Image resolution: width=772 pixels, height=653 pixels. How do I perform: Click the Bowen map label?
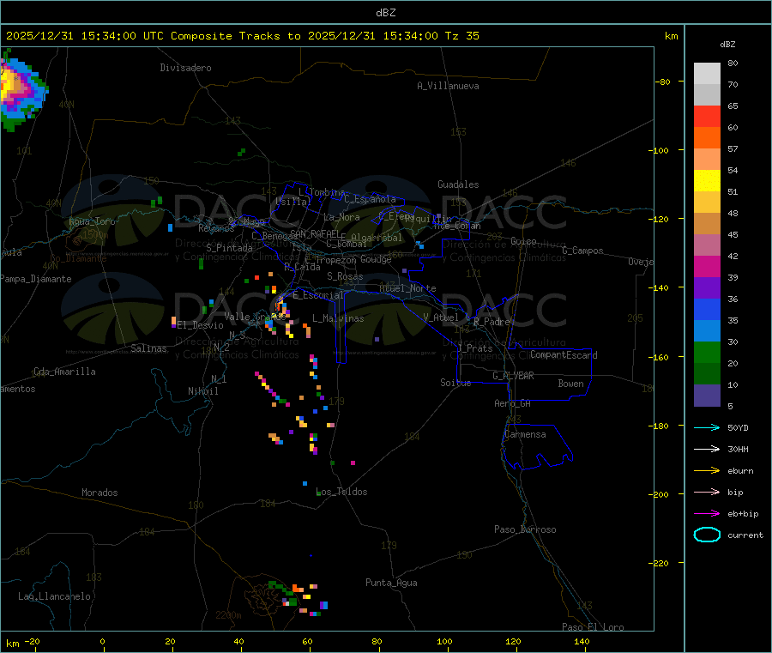(x=571, y=383)
